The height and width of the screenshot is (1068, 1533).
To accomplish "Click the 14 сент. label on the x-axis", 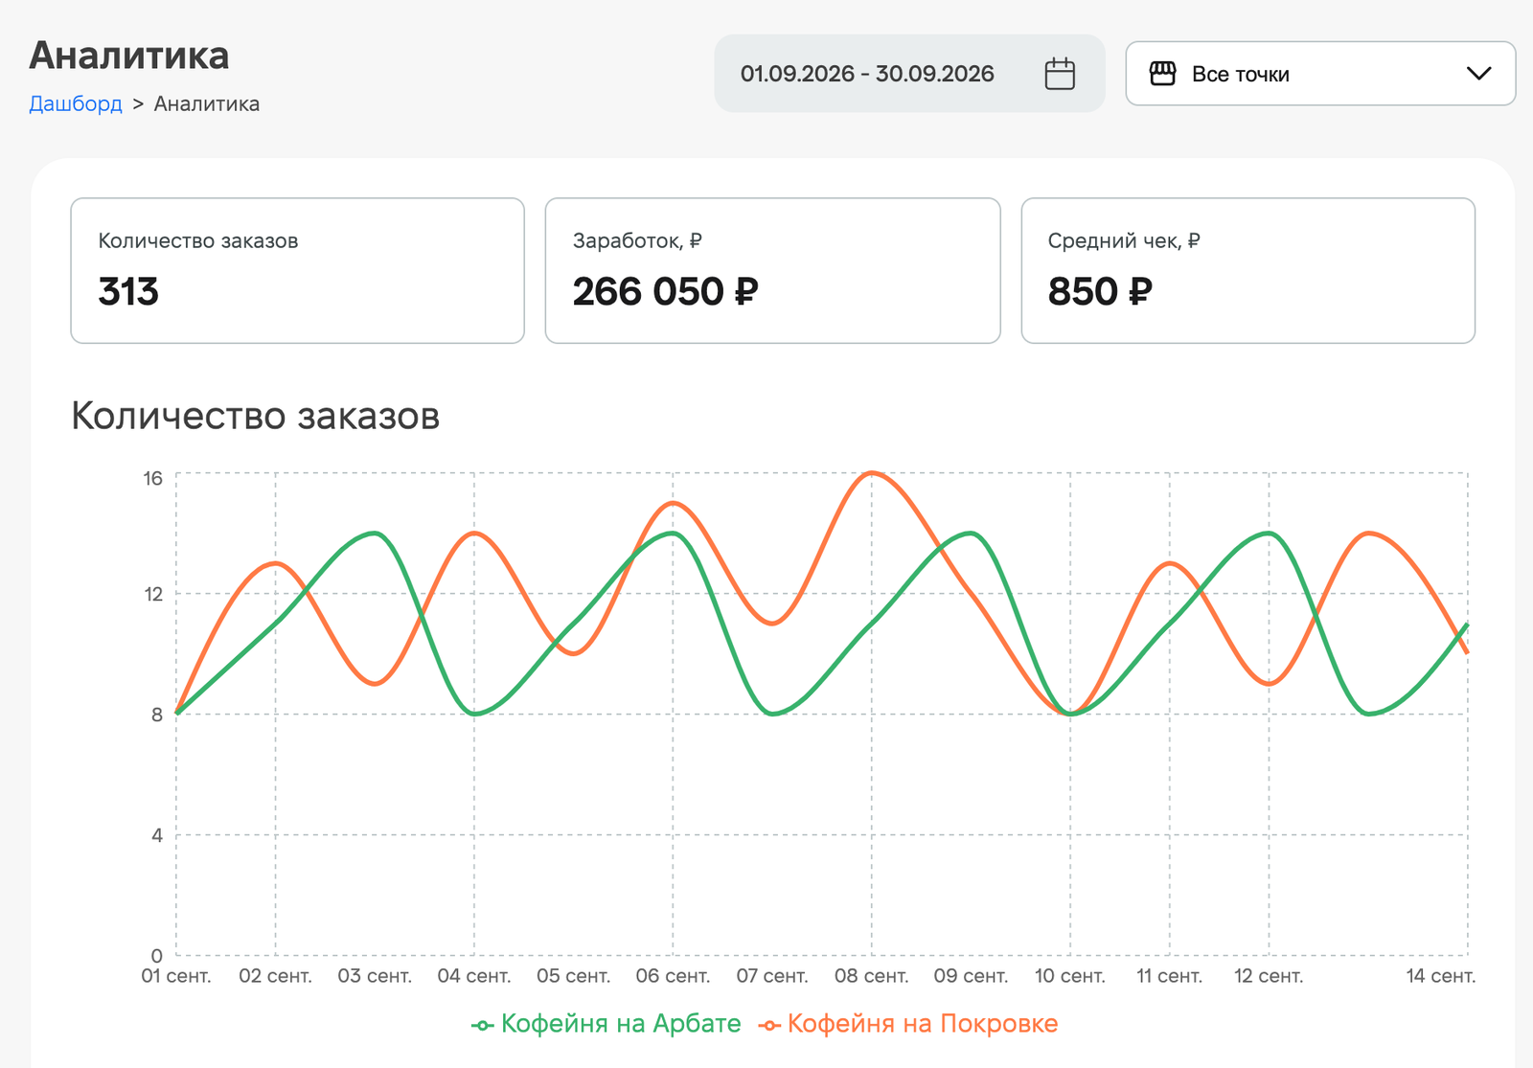I will coord(1441,976).
